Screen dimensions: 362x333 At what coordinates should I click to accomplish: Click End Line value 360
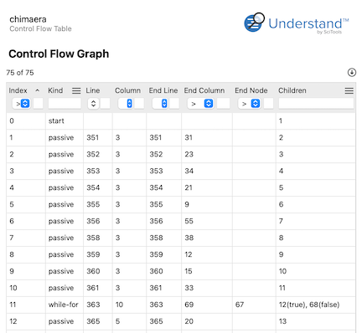click(x=156, y=271)
